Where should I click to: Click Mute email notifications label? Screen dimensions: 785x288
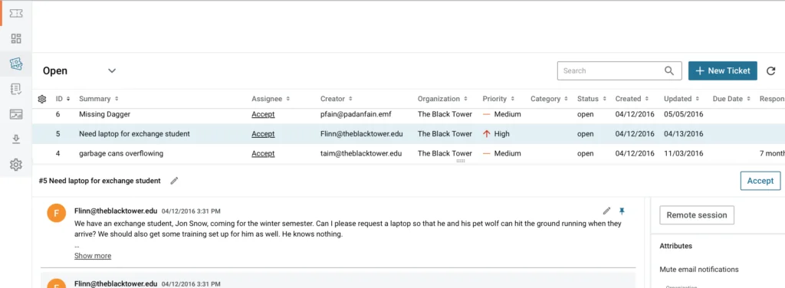tap(699, 270)
